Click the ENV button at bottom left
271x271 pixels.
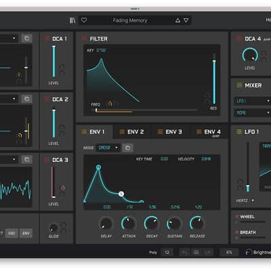(26, 233)
